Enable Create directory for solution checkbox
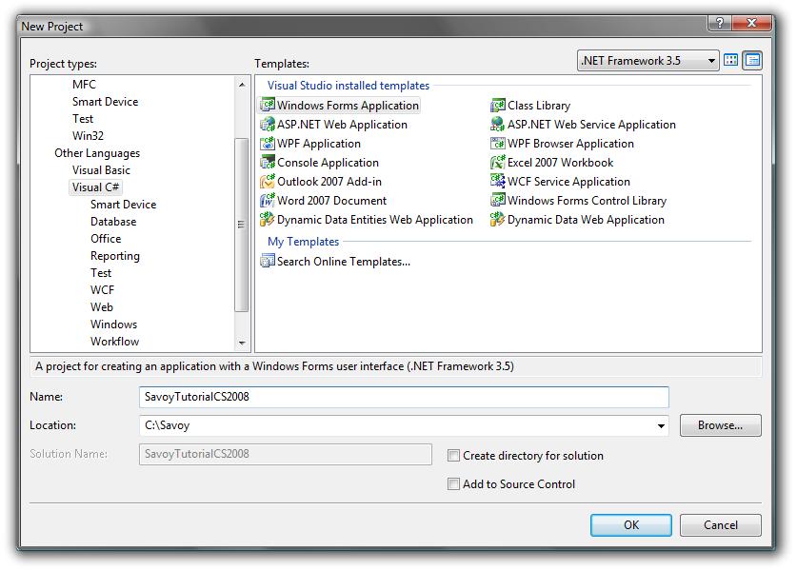 coord(453,455)
